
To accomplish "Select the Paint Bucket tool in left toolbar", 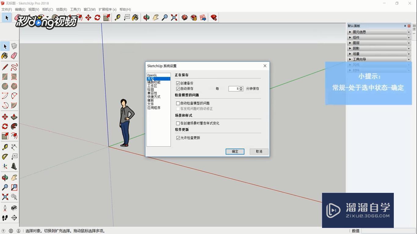I will (x=5, y=56).
